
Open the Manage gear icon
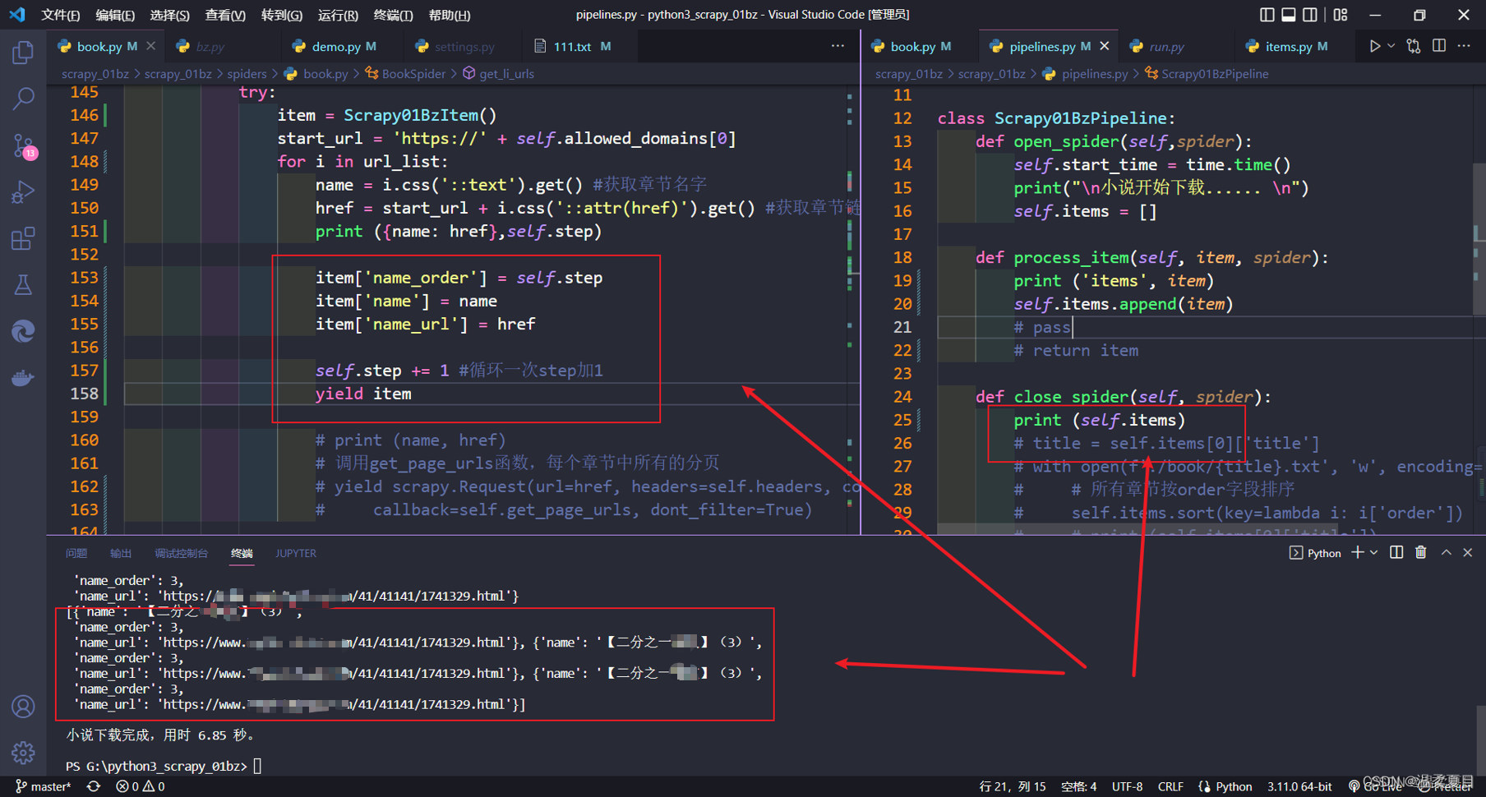pyautogui.click(x=23, y=753)
